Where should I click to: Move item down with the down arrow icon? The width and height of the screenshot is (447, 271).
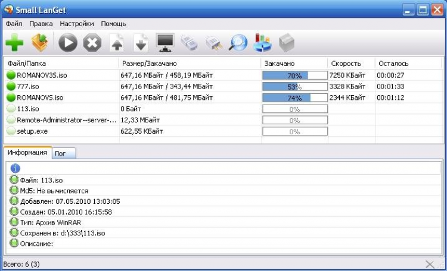(141, 43)
